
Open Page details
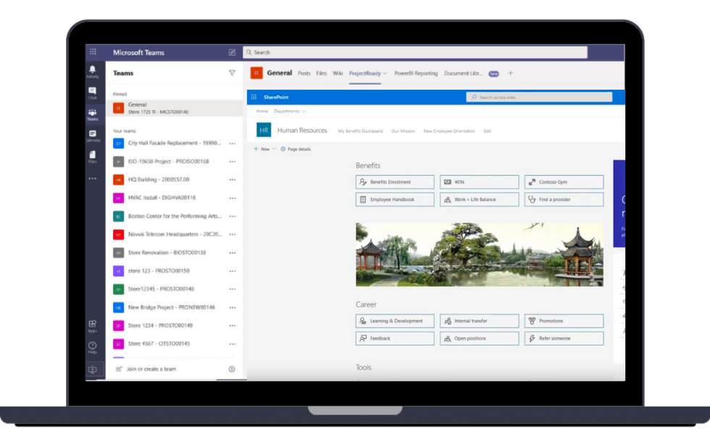[296, 149]
